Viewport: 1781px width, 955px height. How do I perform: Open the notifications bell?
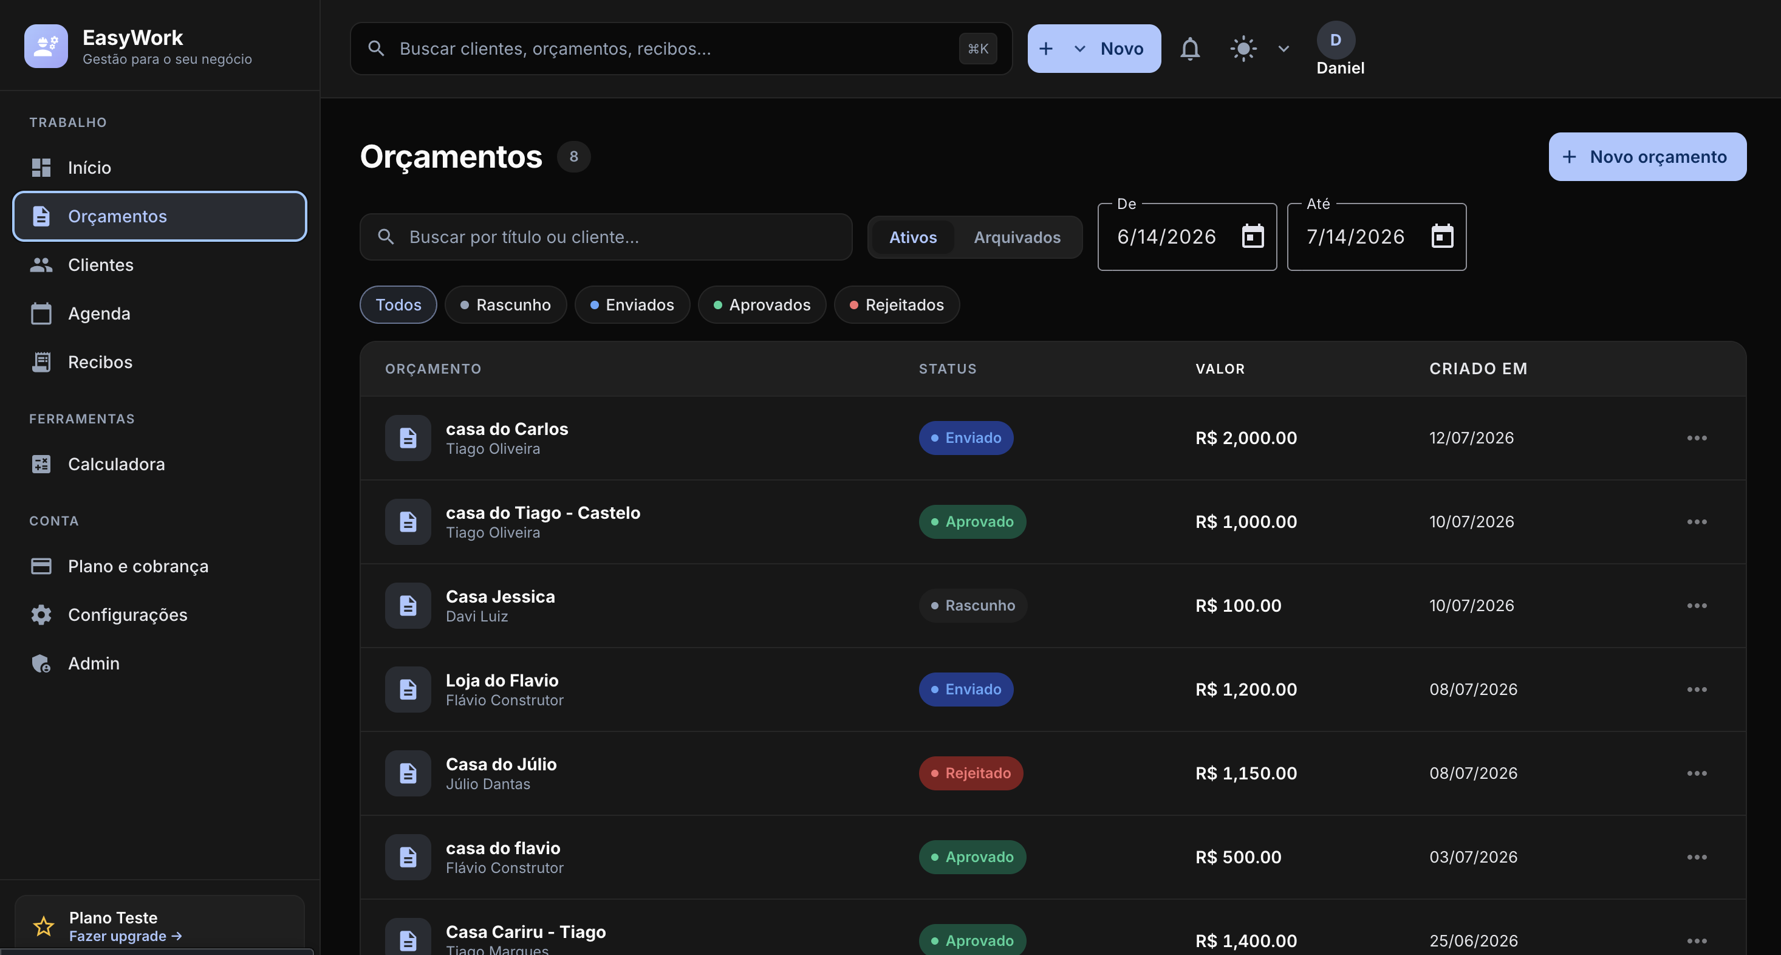1190,49
